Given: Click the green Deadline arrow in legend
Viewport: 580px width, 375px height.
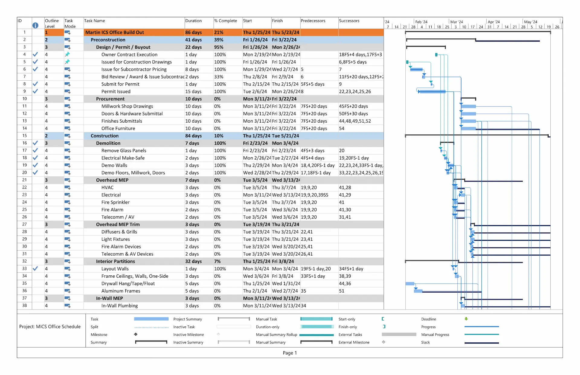Looking at the screenshot, I should [466, 319].
